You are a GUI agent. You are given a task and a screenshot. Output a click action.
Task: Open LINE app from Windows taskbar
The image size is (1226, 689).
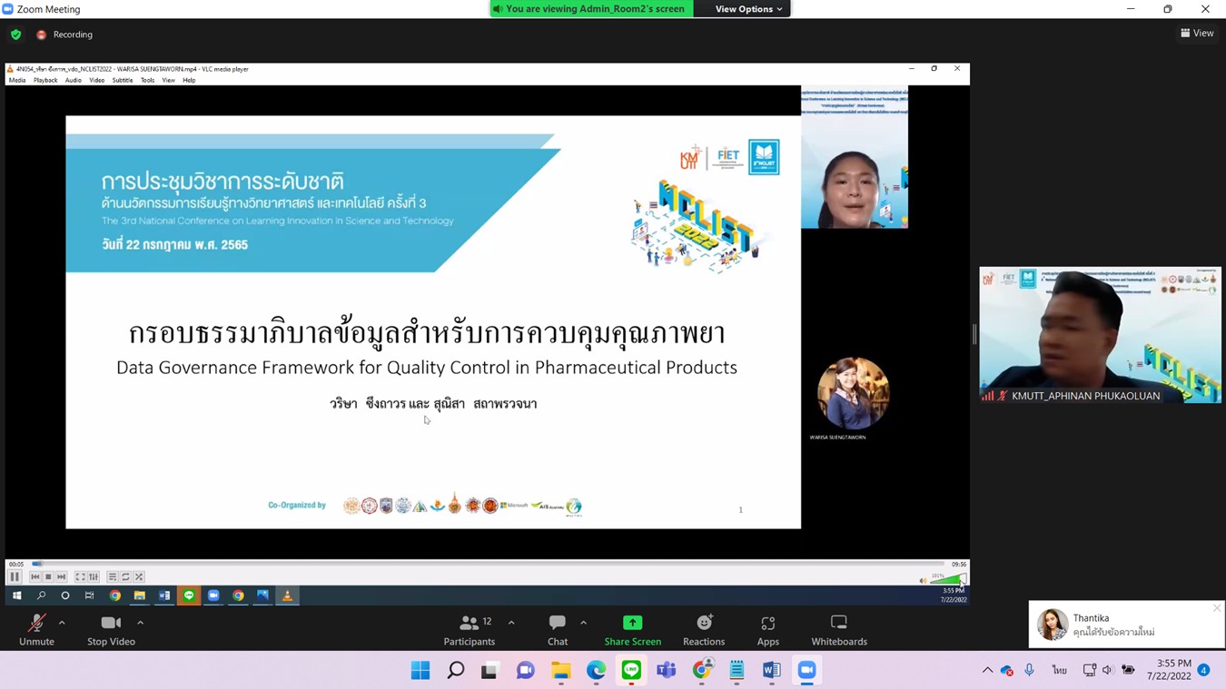[631, 670]
